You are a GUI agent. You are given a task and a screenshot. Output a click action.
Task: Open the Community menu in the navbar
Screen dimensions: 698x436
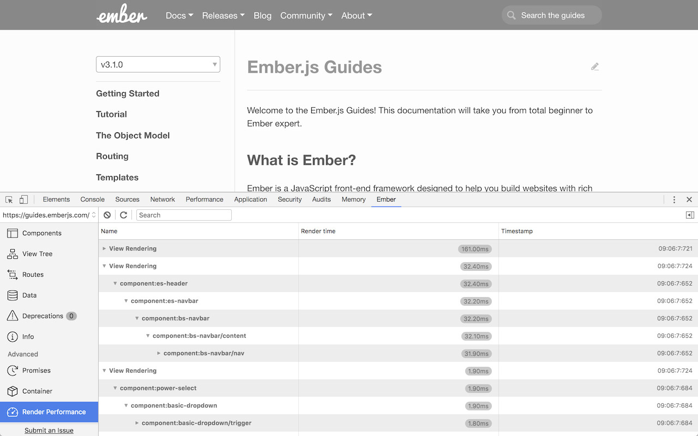(x=306, y=15)
